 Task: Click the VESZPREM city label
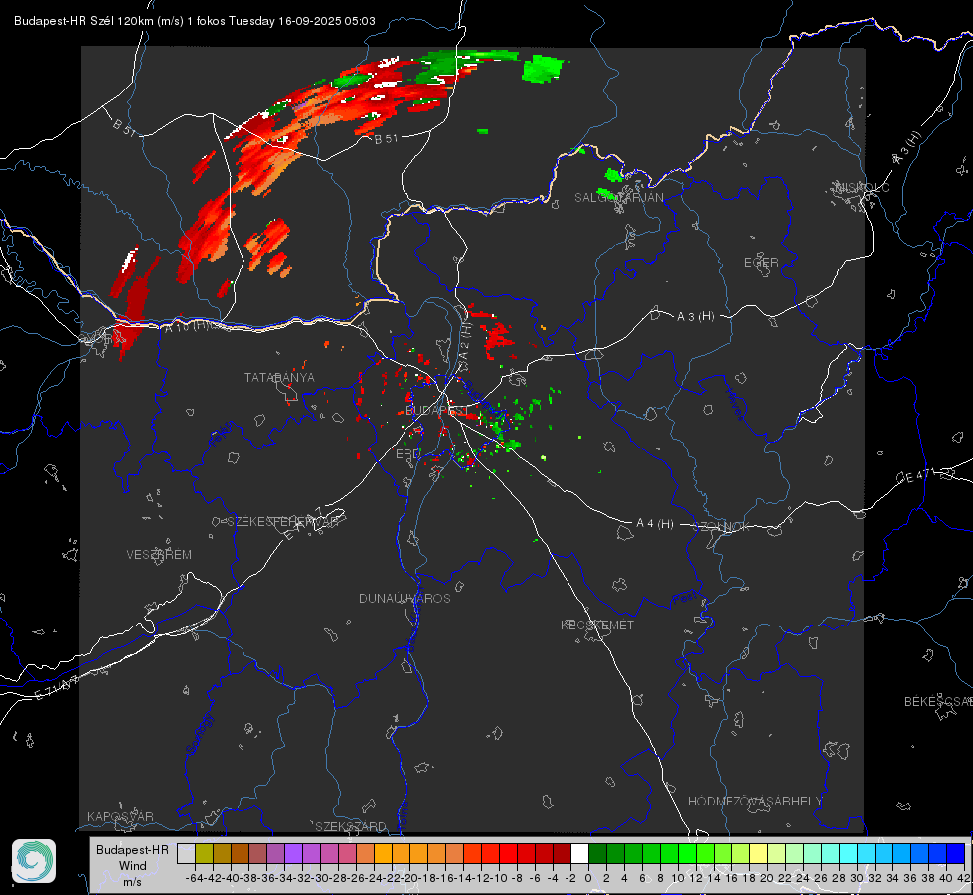(159, 554)
